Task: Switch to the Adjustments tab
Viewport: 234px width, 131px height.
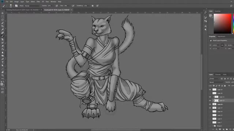Action: (x=222, y=36)
